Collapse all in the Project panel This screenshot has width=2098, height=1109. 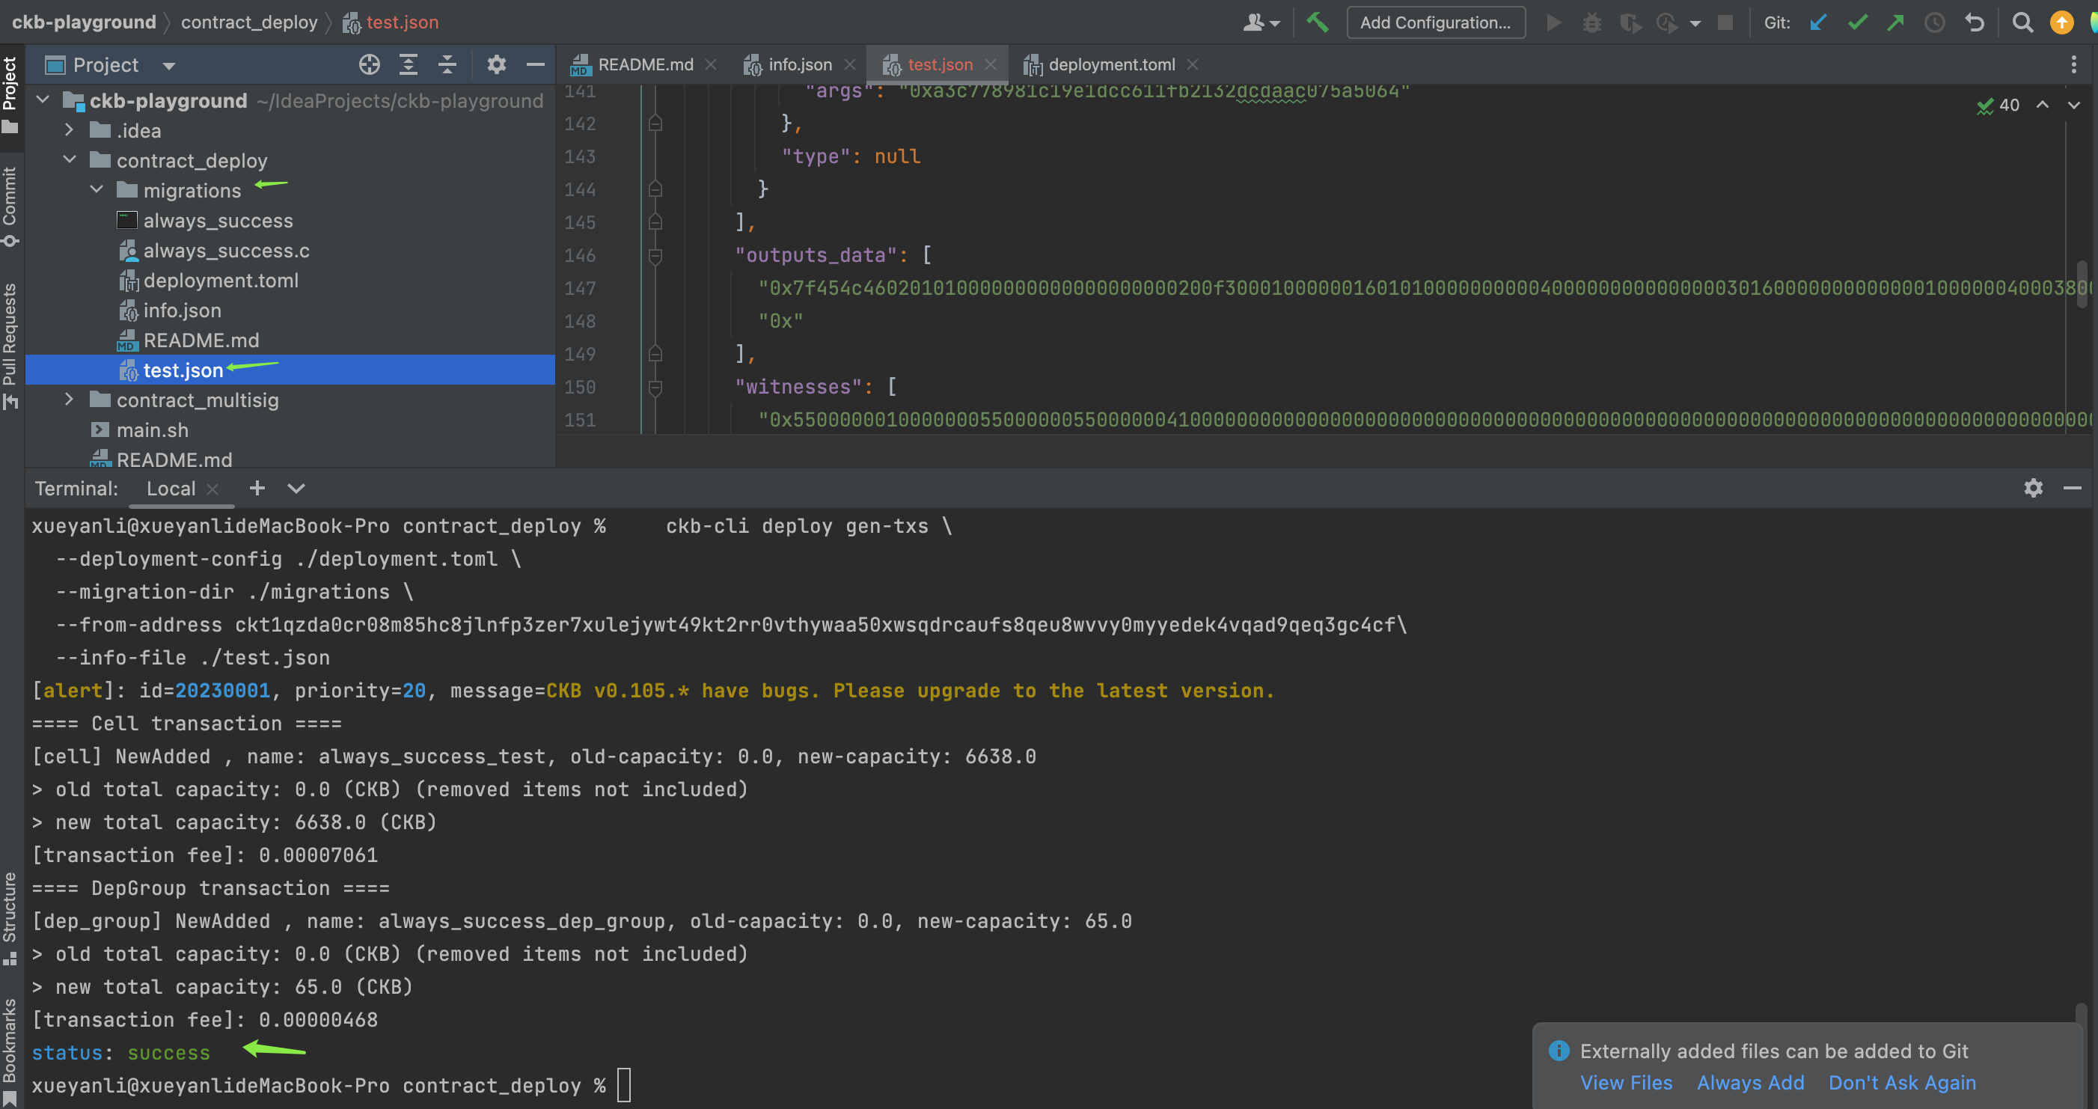[x=447, y=64]
